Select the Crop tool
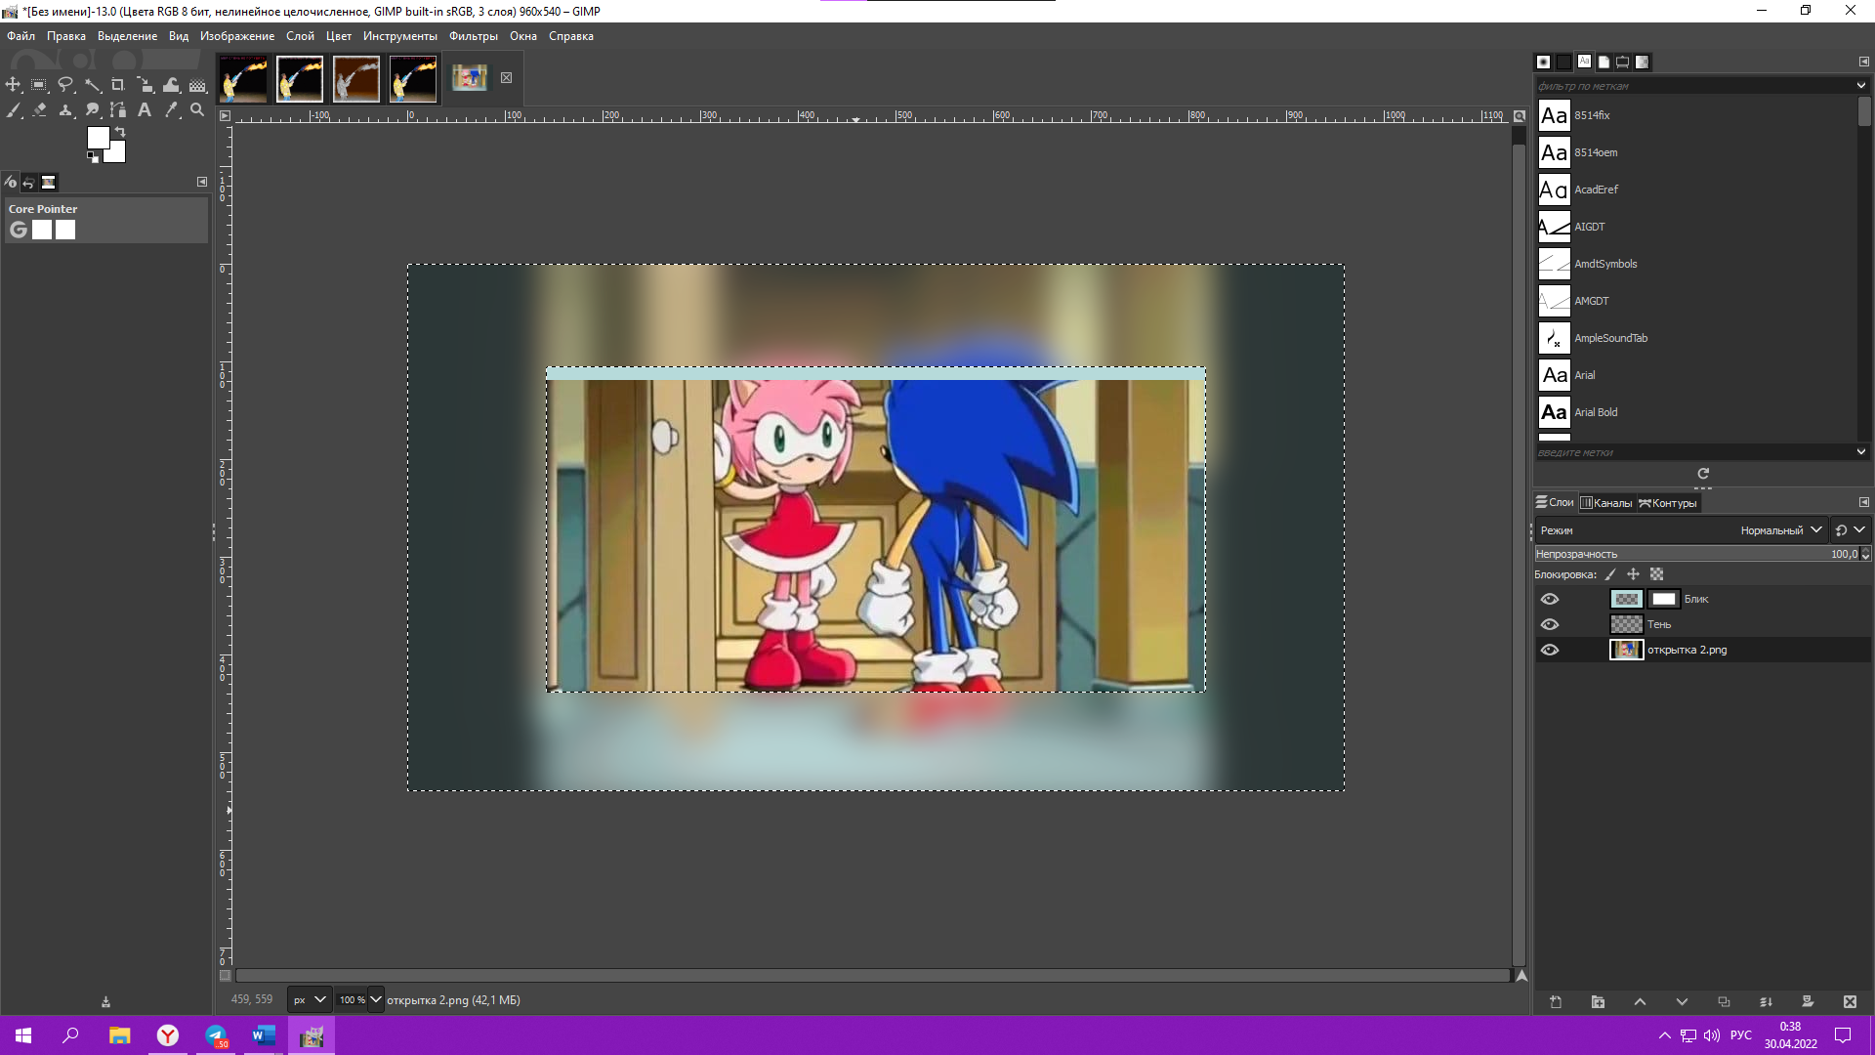This screenshot has width=1875, height=1055. [118, 85]
